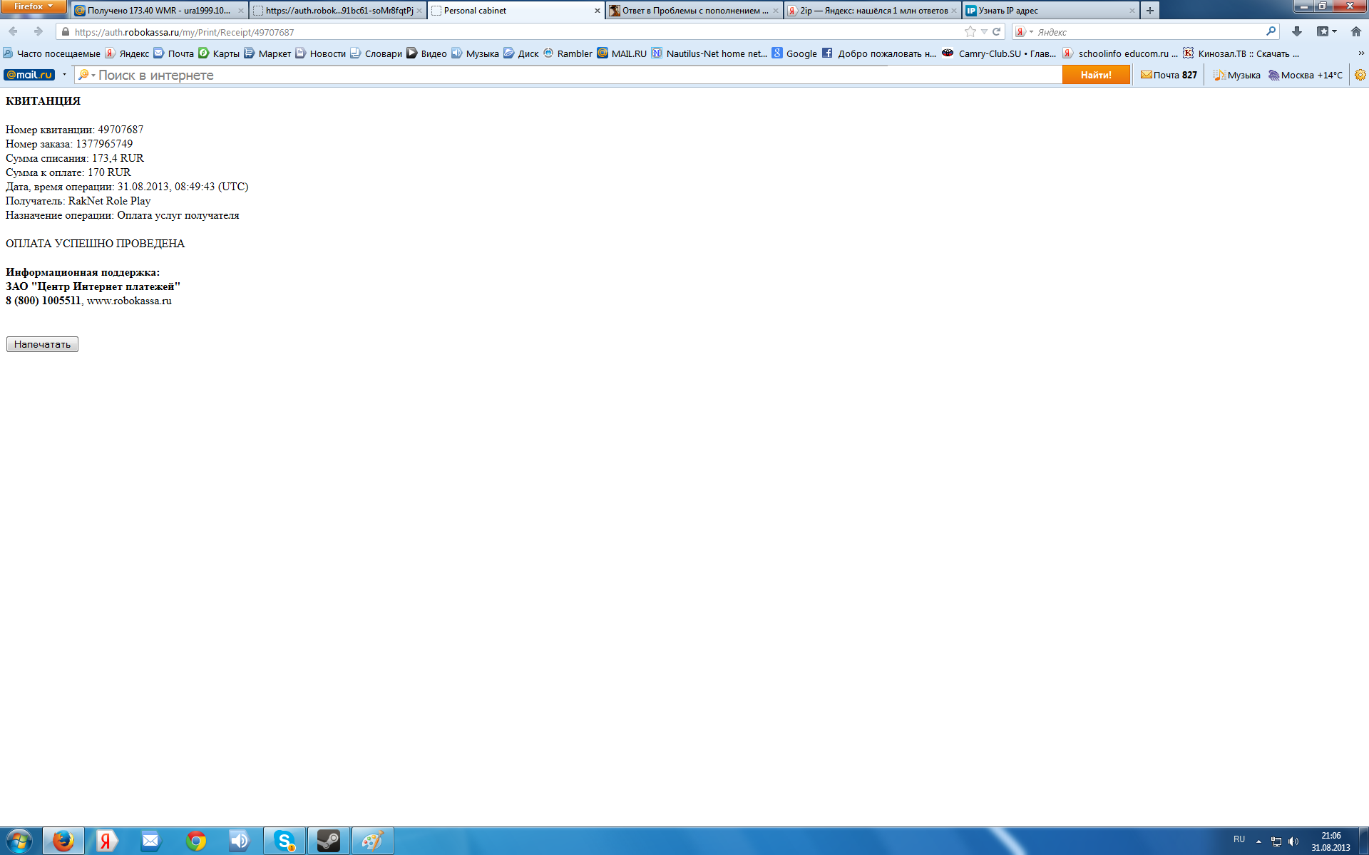
Task: Expand the Yandex search engine selector dropdown
Action: point(1025,32)
